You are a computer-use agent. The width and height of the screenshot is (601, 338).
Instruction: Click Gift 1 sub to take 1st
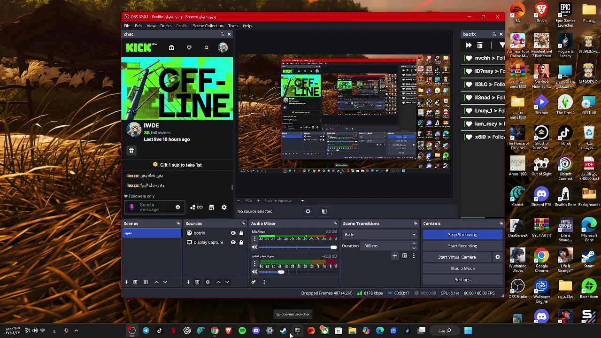point(177,165)
